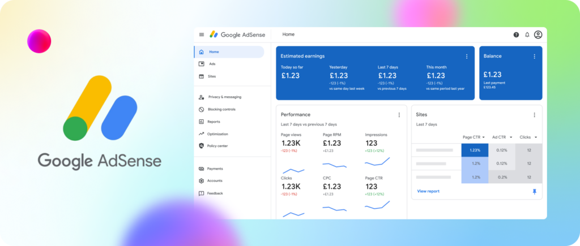
Task: Click the Yesterday earnings value
Action: 339,76
